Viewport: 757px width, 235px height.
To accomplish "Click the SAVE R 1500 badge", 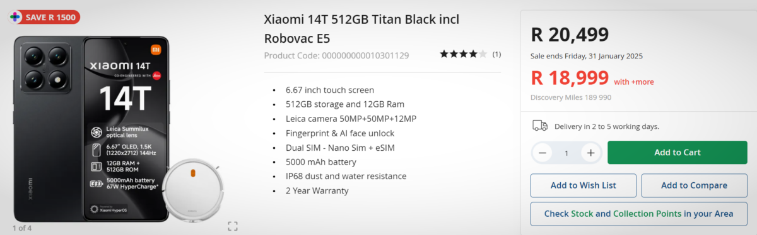I will tap(44, 17).
